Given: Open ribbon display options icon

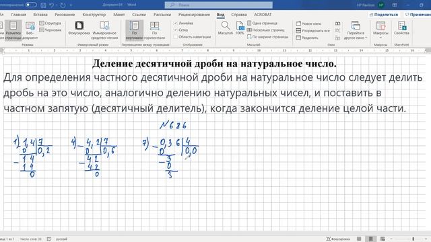Looking at the screenshot, I should coord(395,5).
